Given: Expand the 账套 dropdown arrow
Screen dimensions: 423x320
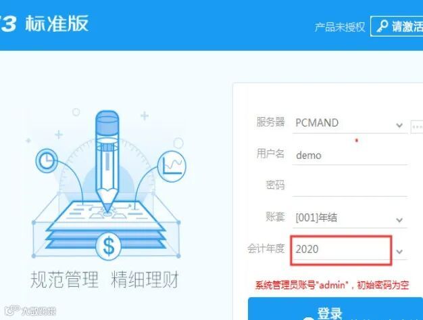Looking at the screenshot, I should 399,220.
